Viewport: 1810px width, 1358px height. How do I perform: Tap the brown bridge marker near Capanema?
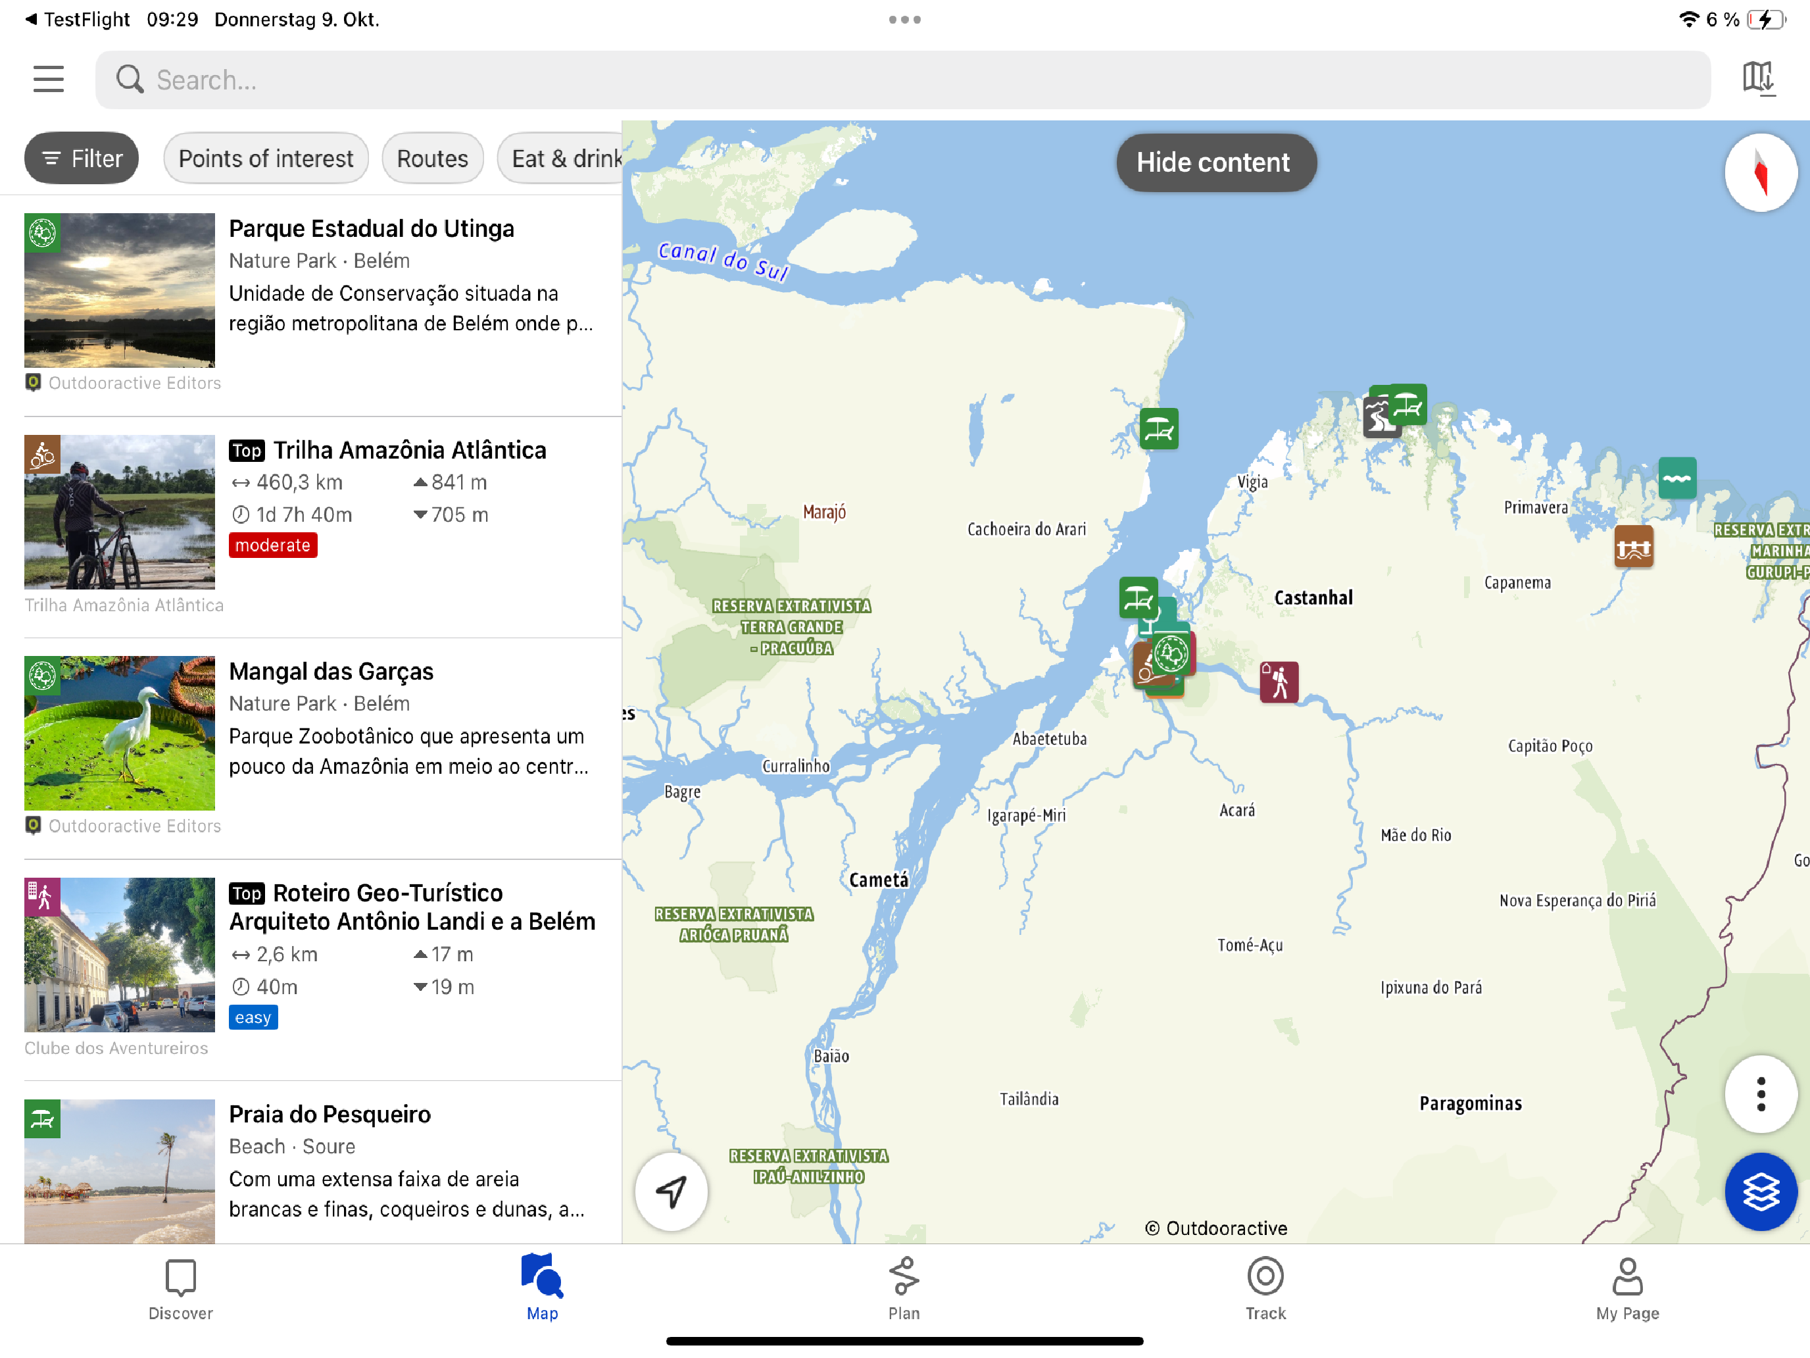(1633, 547)
